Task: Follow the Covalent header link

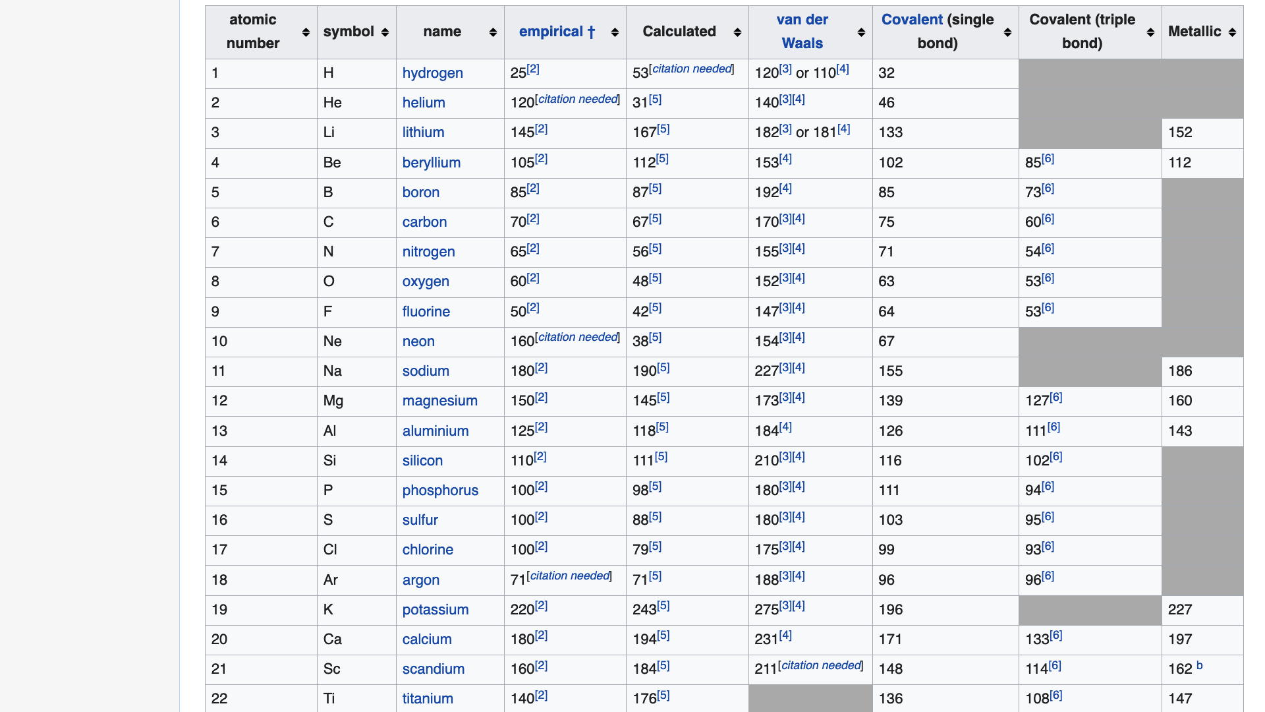Action: 912,20
